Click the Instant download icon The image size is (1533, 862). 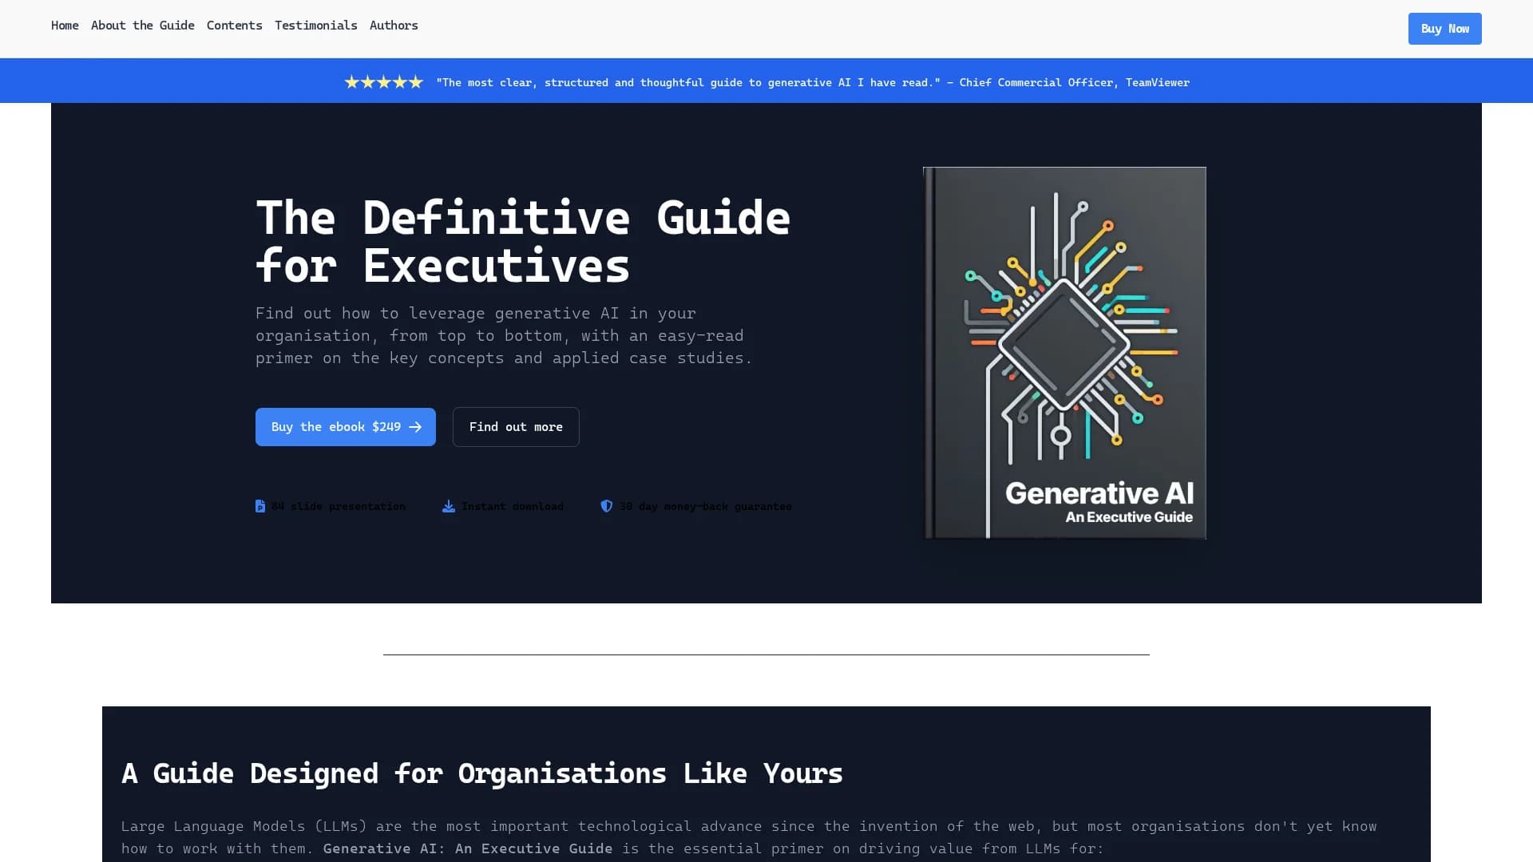point(449,506)
